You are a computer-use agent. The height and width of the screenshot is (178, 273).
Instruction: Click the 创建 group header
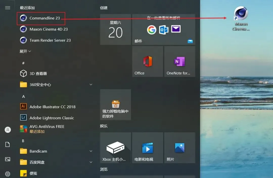pos(104,8)
